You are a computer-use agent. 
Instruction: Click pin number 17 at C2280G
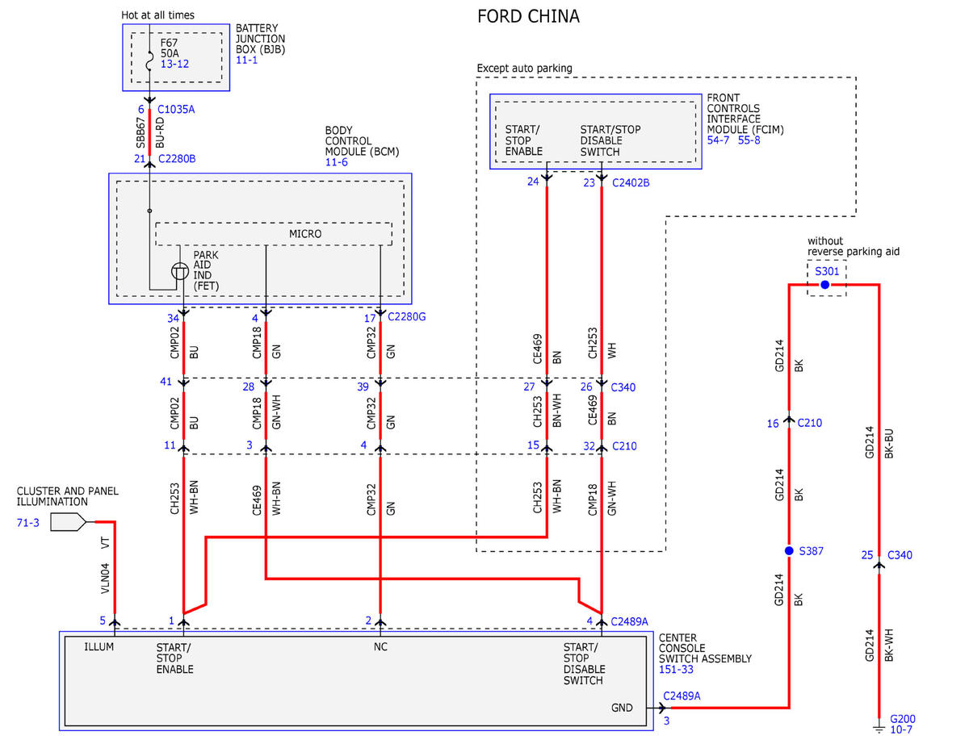coord(368,317)
